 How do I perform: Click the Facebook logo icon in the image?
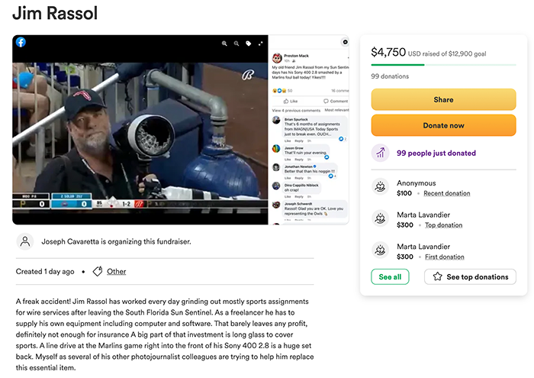pos(21,42)
